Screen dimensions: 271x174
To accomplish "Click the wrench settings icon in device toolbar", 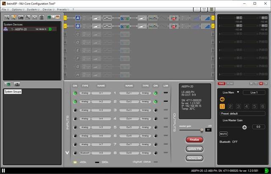I will [28, 17].
